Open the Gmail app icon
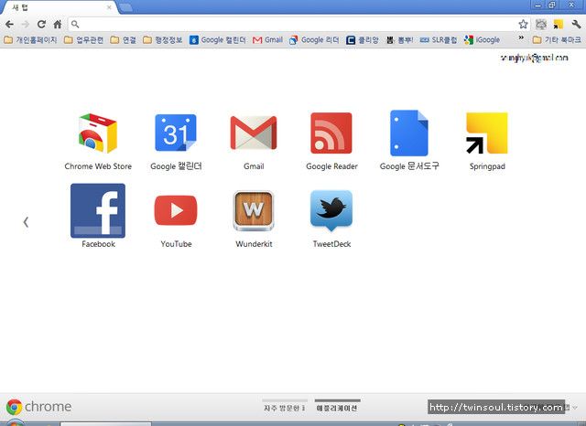Screen dimensions: 586x426 coord(254,133)
